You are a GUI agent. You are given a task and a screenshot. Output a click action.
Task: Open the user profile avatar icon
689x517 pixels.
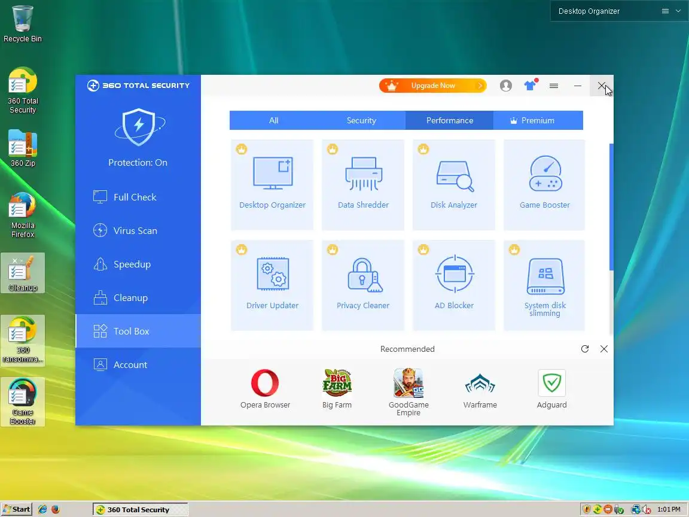506,86
